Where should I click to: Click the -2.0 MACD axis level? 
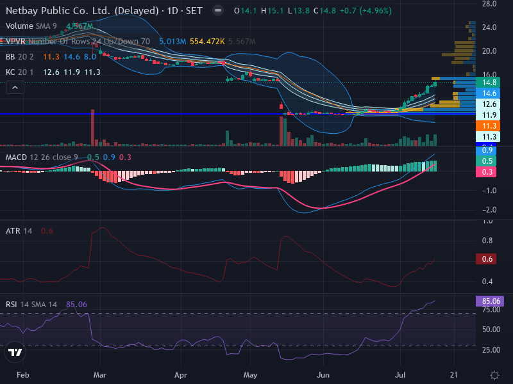tap(489, 210)
